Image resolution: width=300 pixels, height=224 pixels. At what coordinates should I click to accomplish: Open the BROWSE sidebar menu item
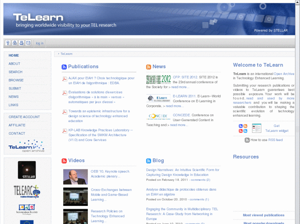(x=16, y=80)
